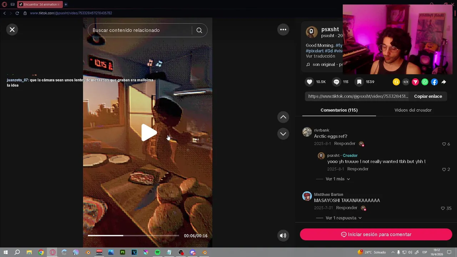Switch to the Videos del creador tab

coord(413,110)
